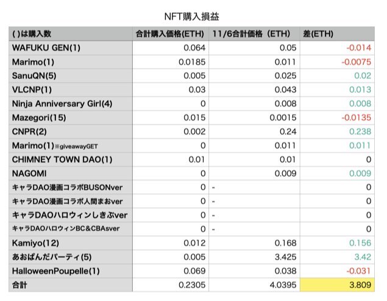Click the キャラDAO漫画コラボBUSONver row label
This screenshot has height=301, width=387.
pyautogui.click(x=68, y=187)
